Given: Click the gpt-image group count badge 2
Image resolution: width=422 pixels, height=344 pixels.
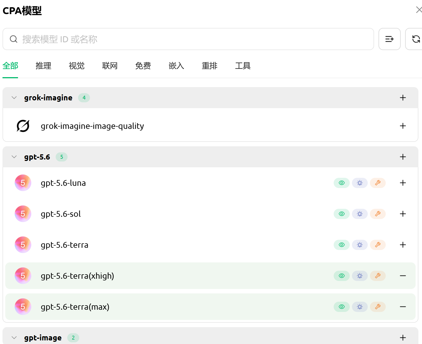Looking at the screenshot, I should [x=73, y=338].
